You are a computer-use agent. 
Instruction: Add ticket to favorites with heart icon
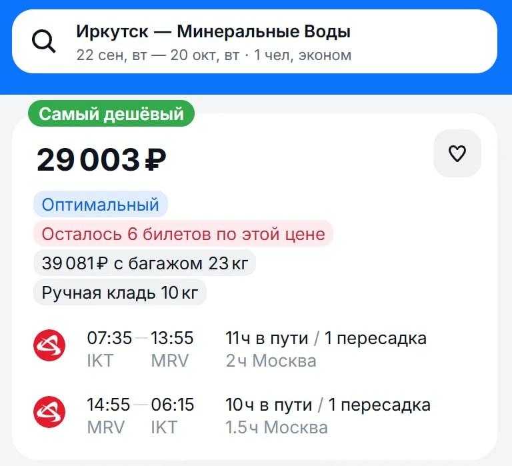click(x=457, y=153)
